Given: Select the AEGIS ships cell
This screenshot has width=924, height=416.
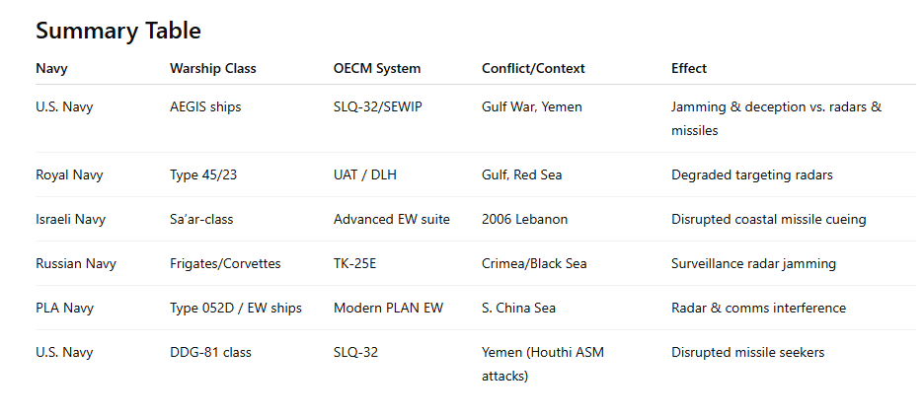Looking at the screenshot, I should pyautogui.click(x=204, y=107).
